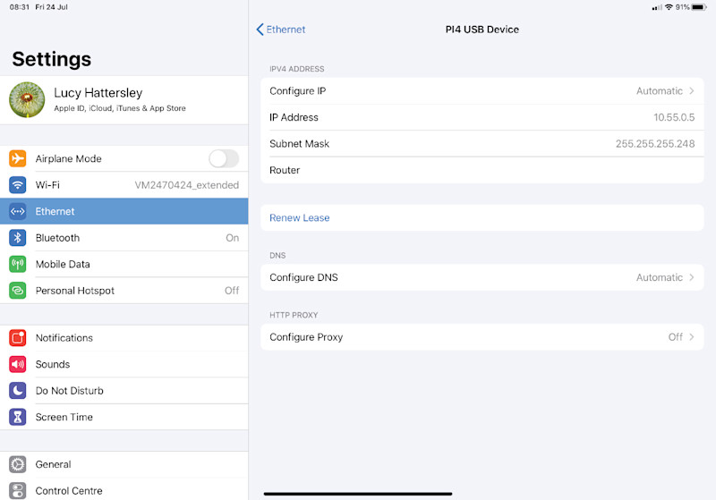Tap the VM2470424_extended network name

click(187, 185)
